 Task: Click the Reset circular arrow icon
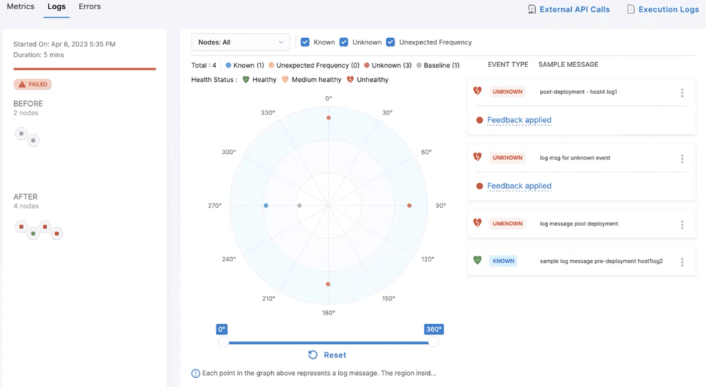(x=313, y=355)
